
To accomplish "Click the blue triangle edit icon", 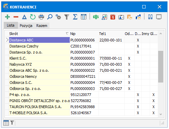I will 24,17.
